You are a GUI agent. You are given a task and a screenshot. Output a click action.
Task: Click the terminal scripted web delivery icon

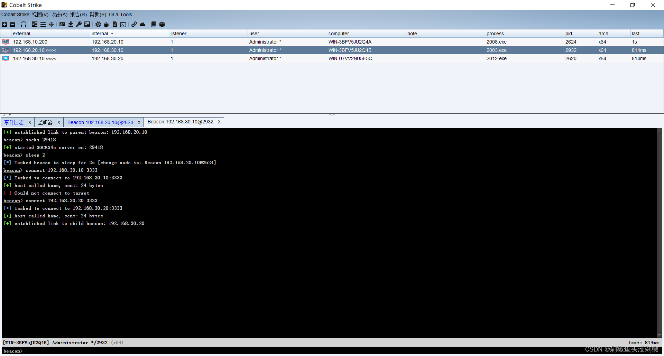(123, 24)
